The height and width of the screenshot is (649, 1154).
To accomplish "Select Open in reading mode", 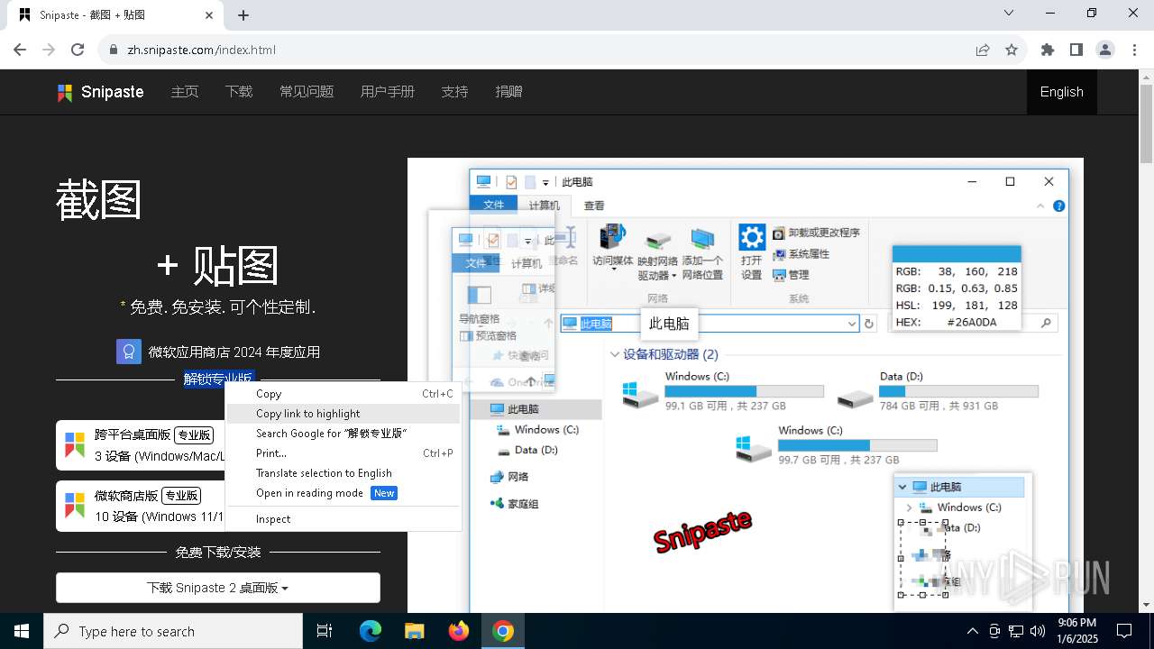I will (343, 492).
